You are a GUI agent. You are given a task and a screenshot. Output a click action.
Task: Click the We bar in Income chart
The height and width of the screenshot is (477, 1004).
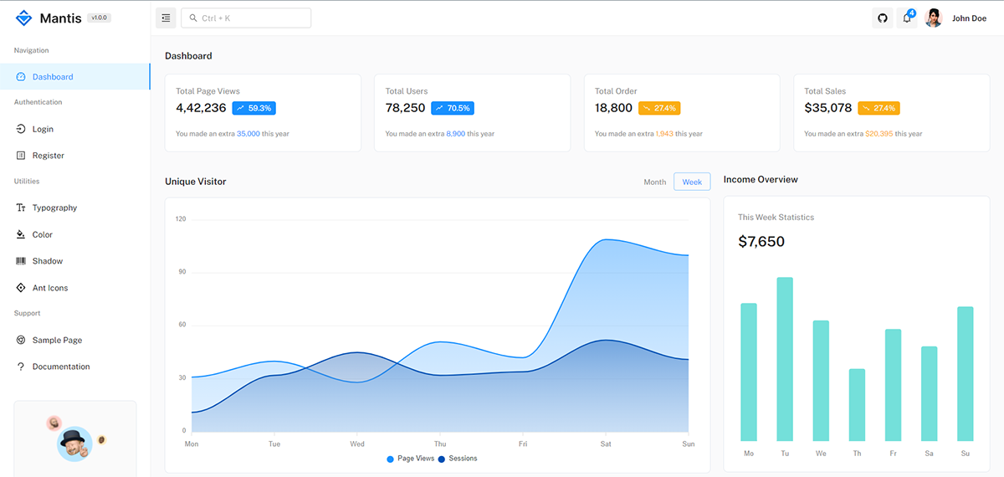821,381
